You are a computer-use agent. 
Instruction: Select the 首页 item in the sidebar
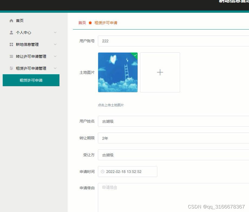click(20, 20)
